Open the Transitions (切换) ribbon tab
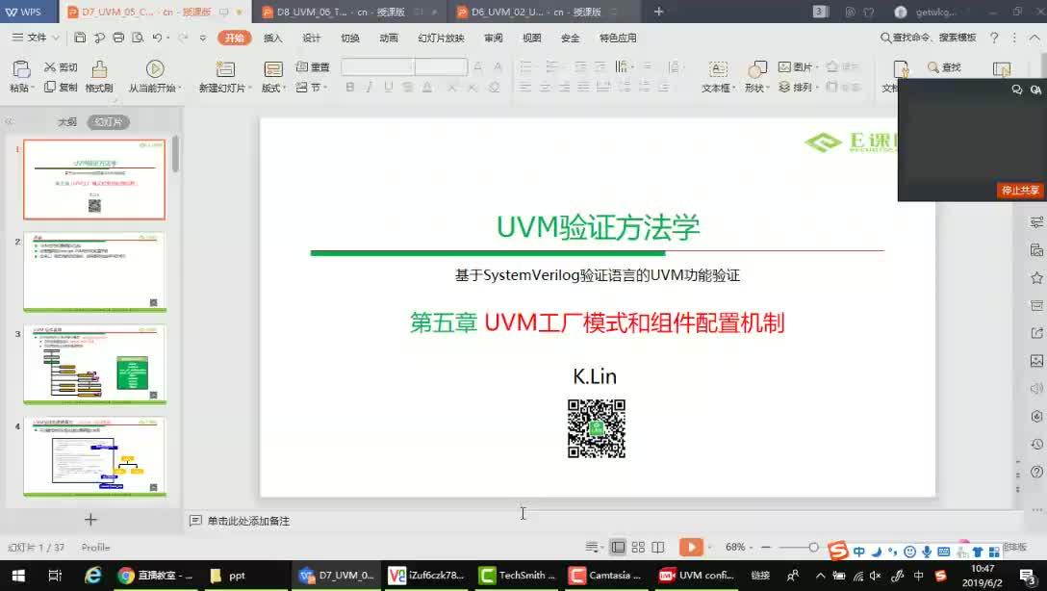 click(350, 39)
